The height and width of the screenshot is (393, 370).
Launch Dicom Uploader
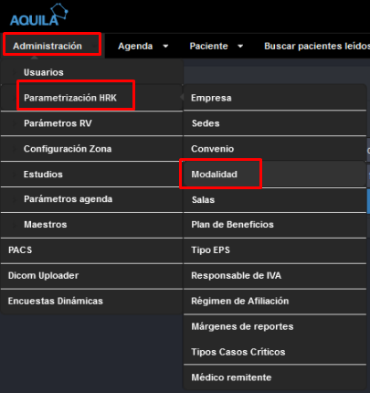[x=91, y=276]
